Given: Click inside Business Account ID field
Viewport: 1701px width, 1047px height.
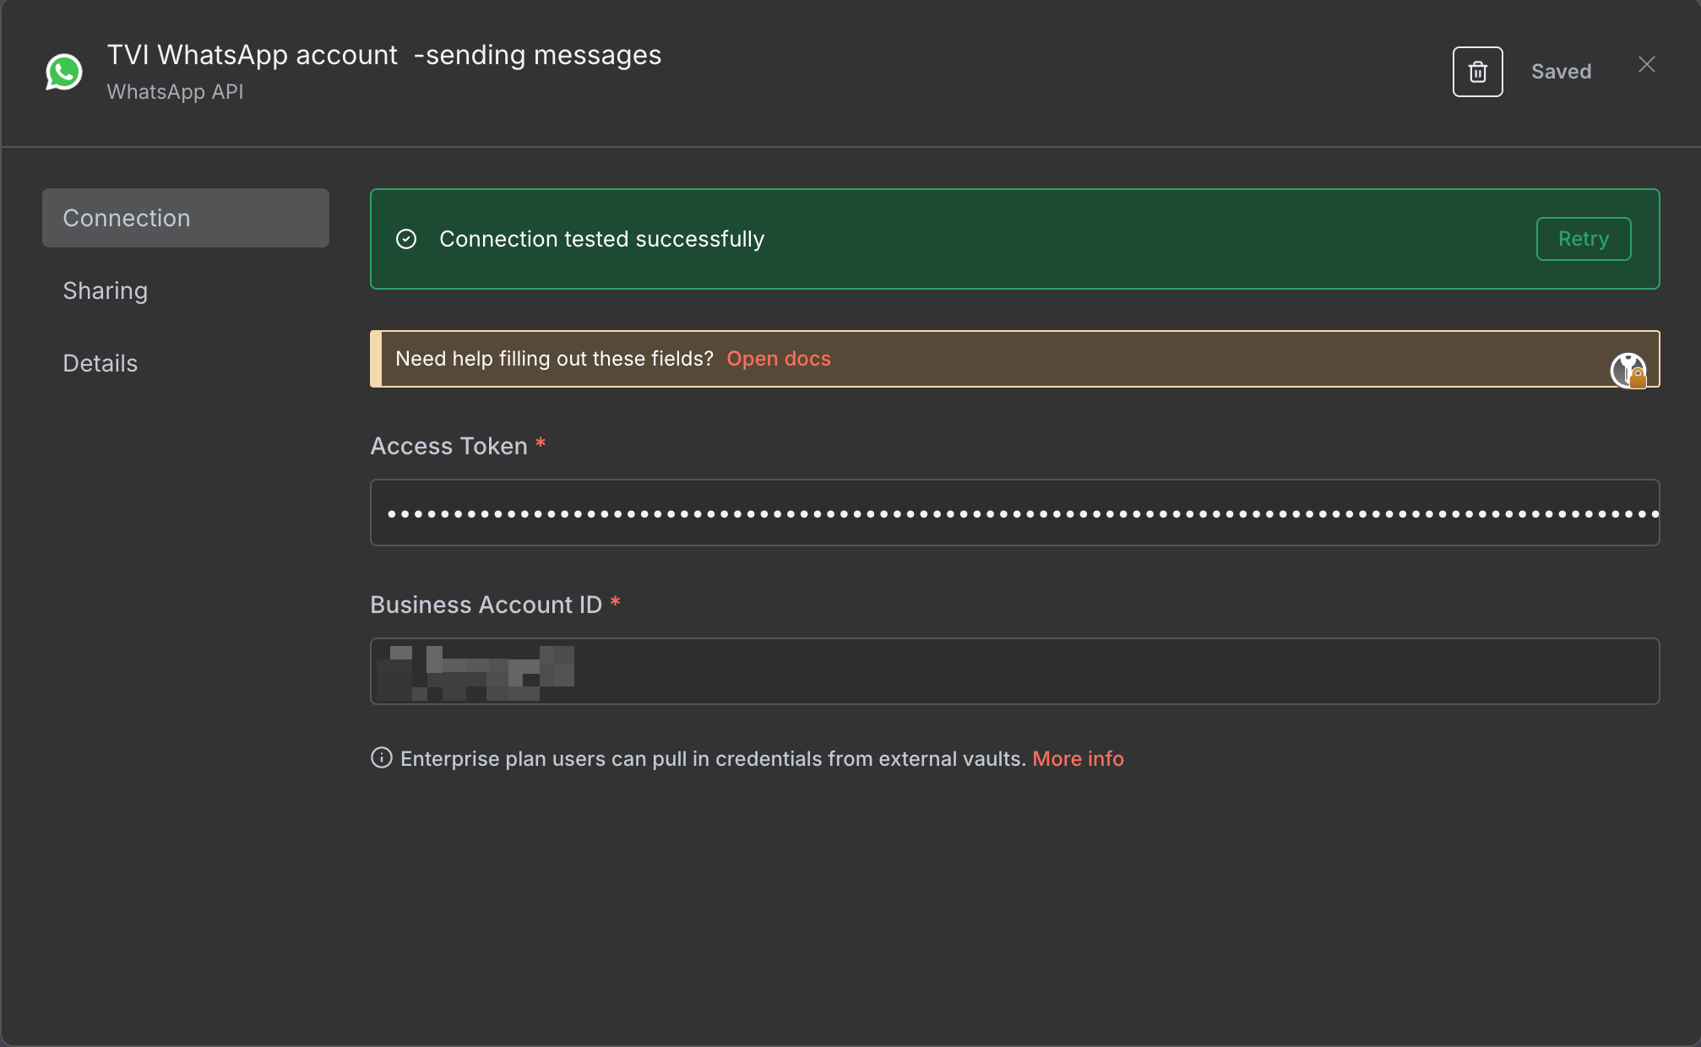Looking at the screenshot, I should click(x=1014, y=671).
